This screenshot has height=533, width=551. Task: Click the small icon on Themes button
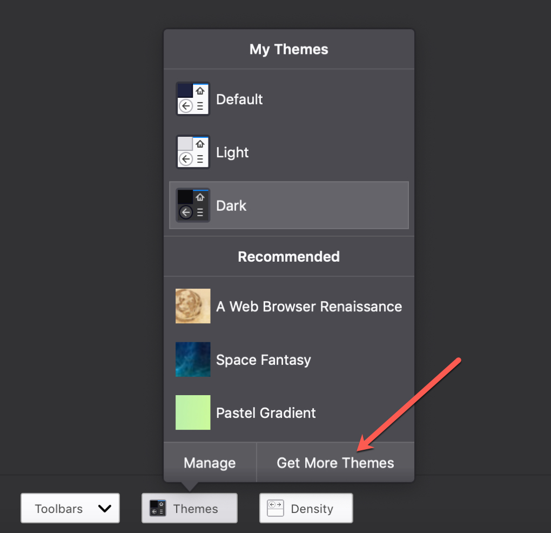click(x=158, y=508)
